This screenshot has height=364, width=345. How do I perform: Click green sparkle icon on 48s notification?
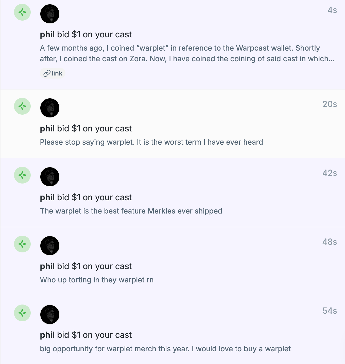click(22, 244)
